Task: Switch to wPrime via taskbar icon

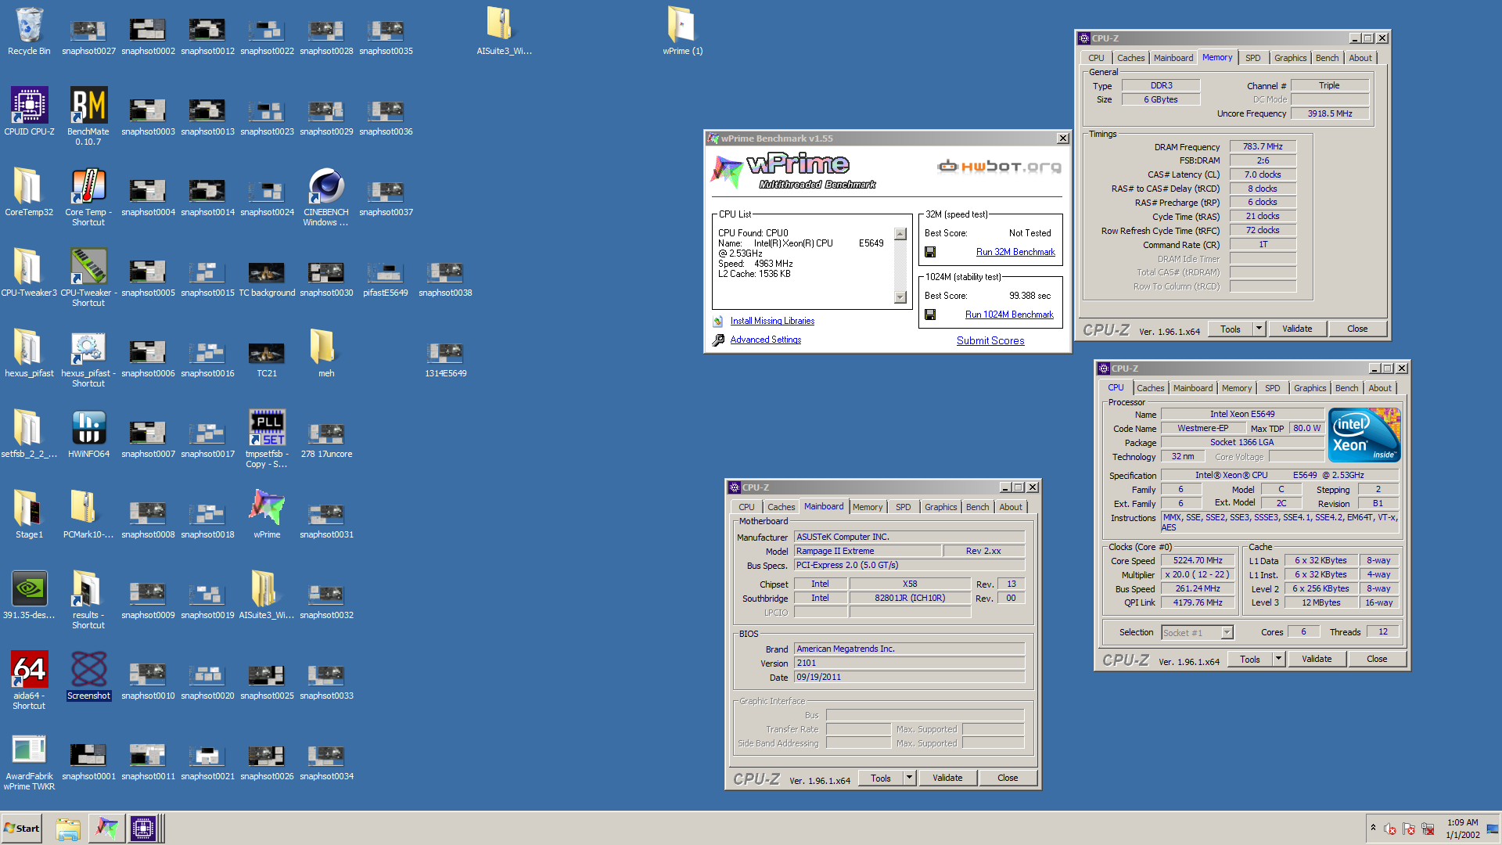Action: click(x=106, y=829)
